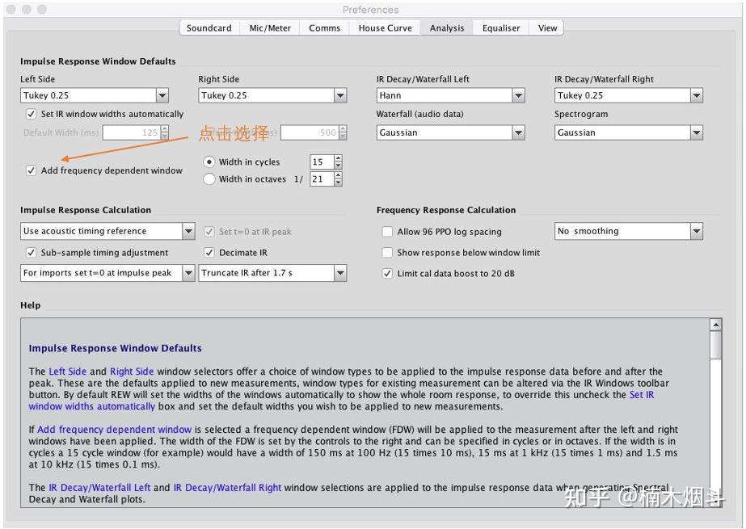Increase the Width in octaves value
The height and width of the screenshot is (529, 746).
coord(338,175)
